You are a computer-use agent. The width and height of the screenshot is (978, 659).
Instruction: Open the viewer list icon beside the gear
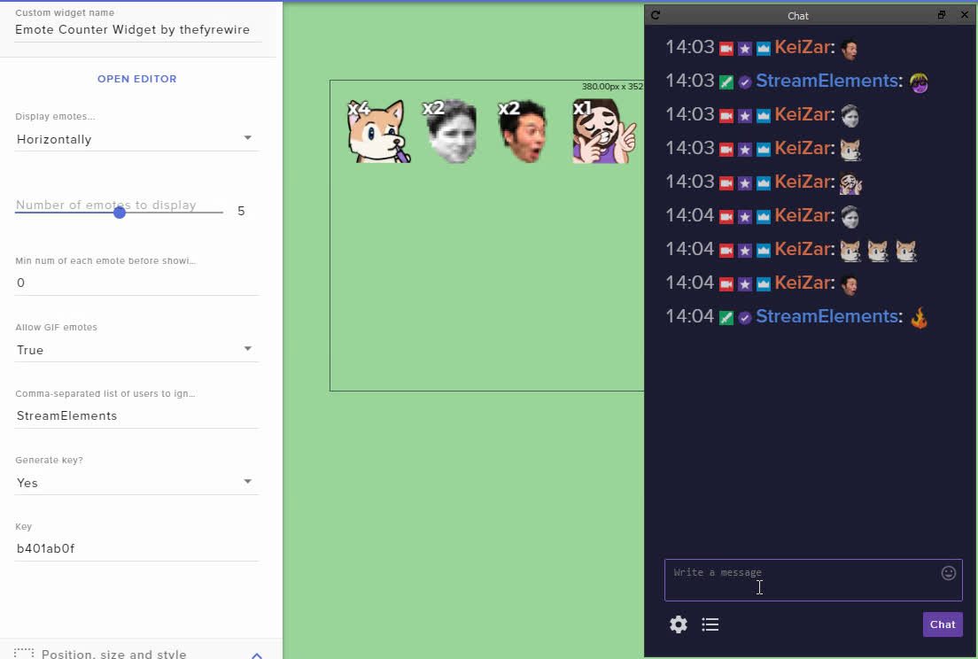pos(710,624)
